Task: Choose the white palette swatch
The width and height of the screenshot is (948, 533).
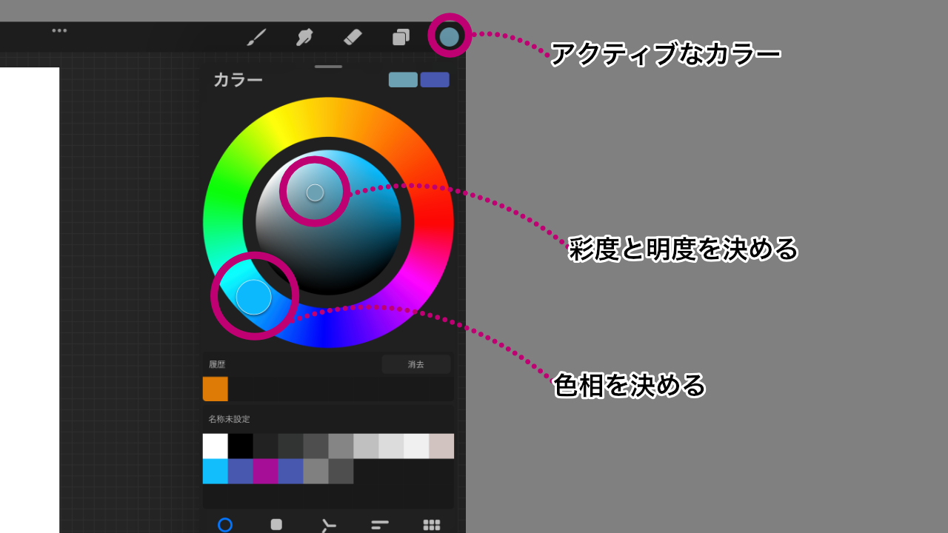Action: (x=216, y=446)
